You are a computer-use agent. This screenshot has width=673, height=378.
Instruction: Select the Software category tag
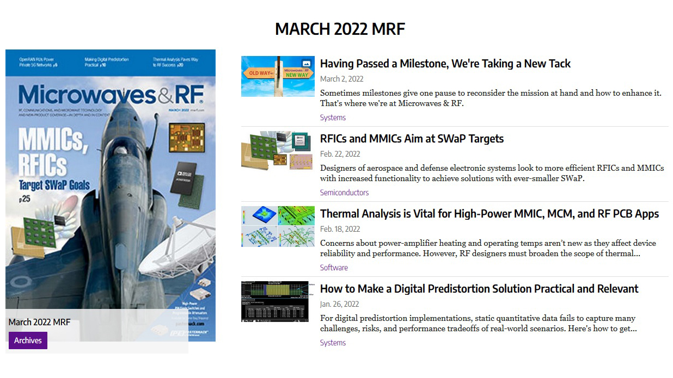coord(334,268)
